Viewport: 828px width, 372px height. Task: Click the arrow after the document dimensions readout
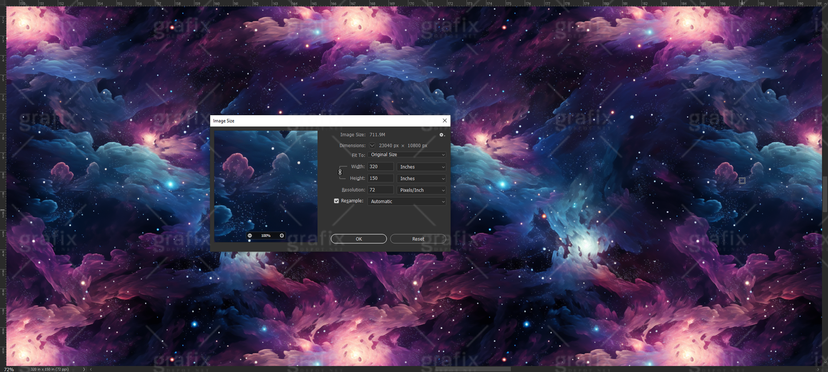click(x=84, y=369)
